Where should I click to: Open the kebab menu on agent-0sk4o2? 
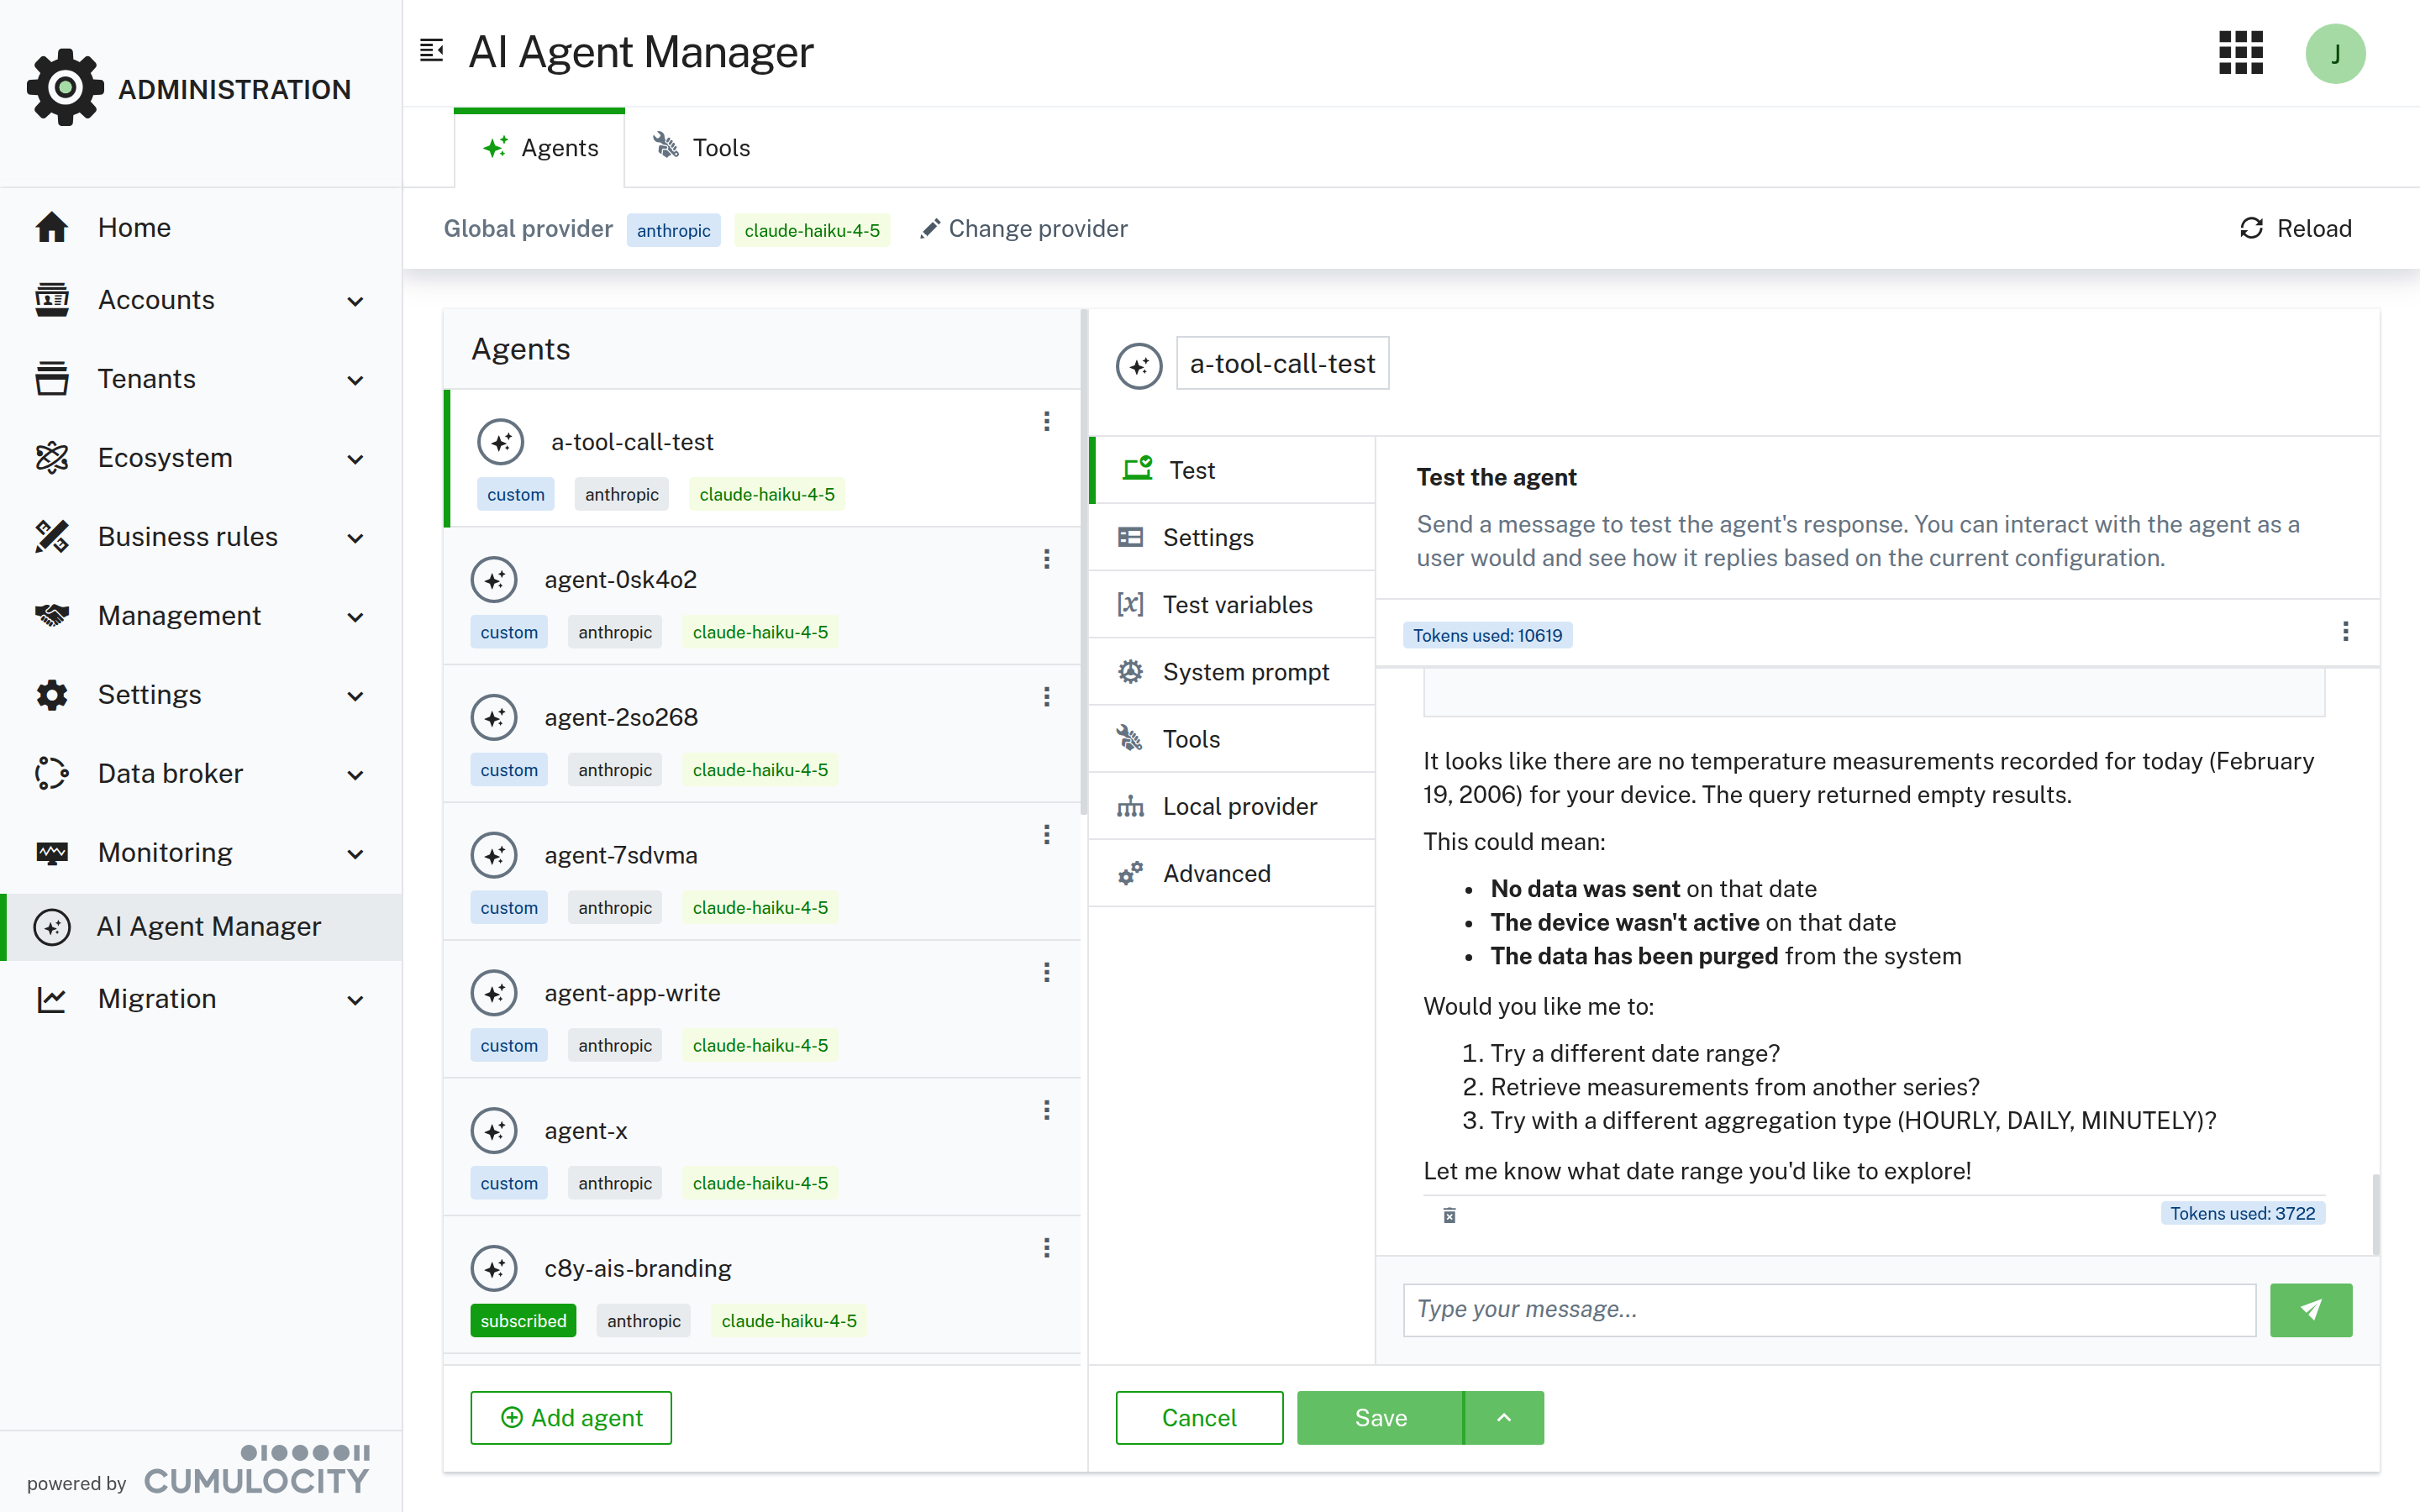1047,559
